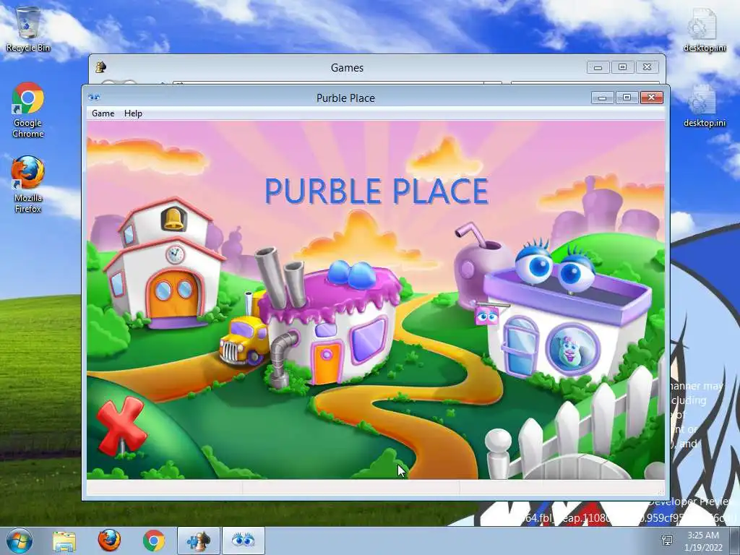Maximize the Games window behind
The width and height of the screenshot is (740, 555).
point(622,67)
